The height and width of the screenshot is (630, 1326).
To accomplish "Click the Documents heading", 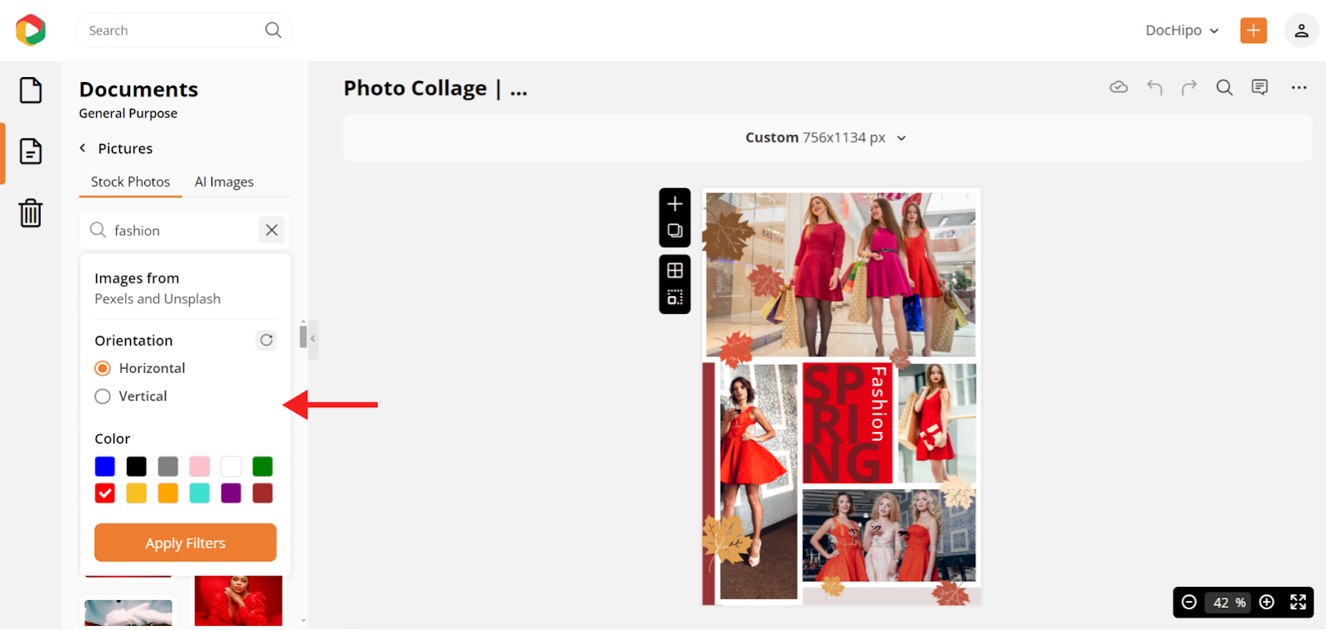I will click(x=138, y=90).
